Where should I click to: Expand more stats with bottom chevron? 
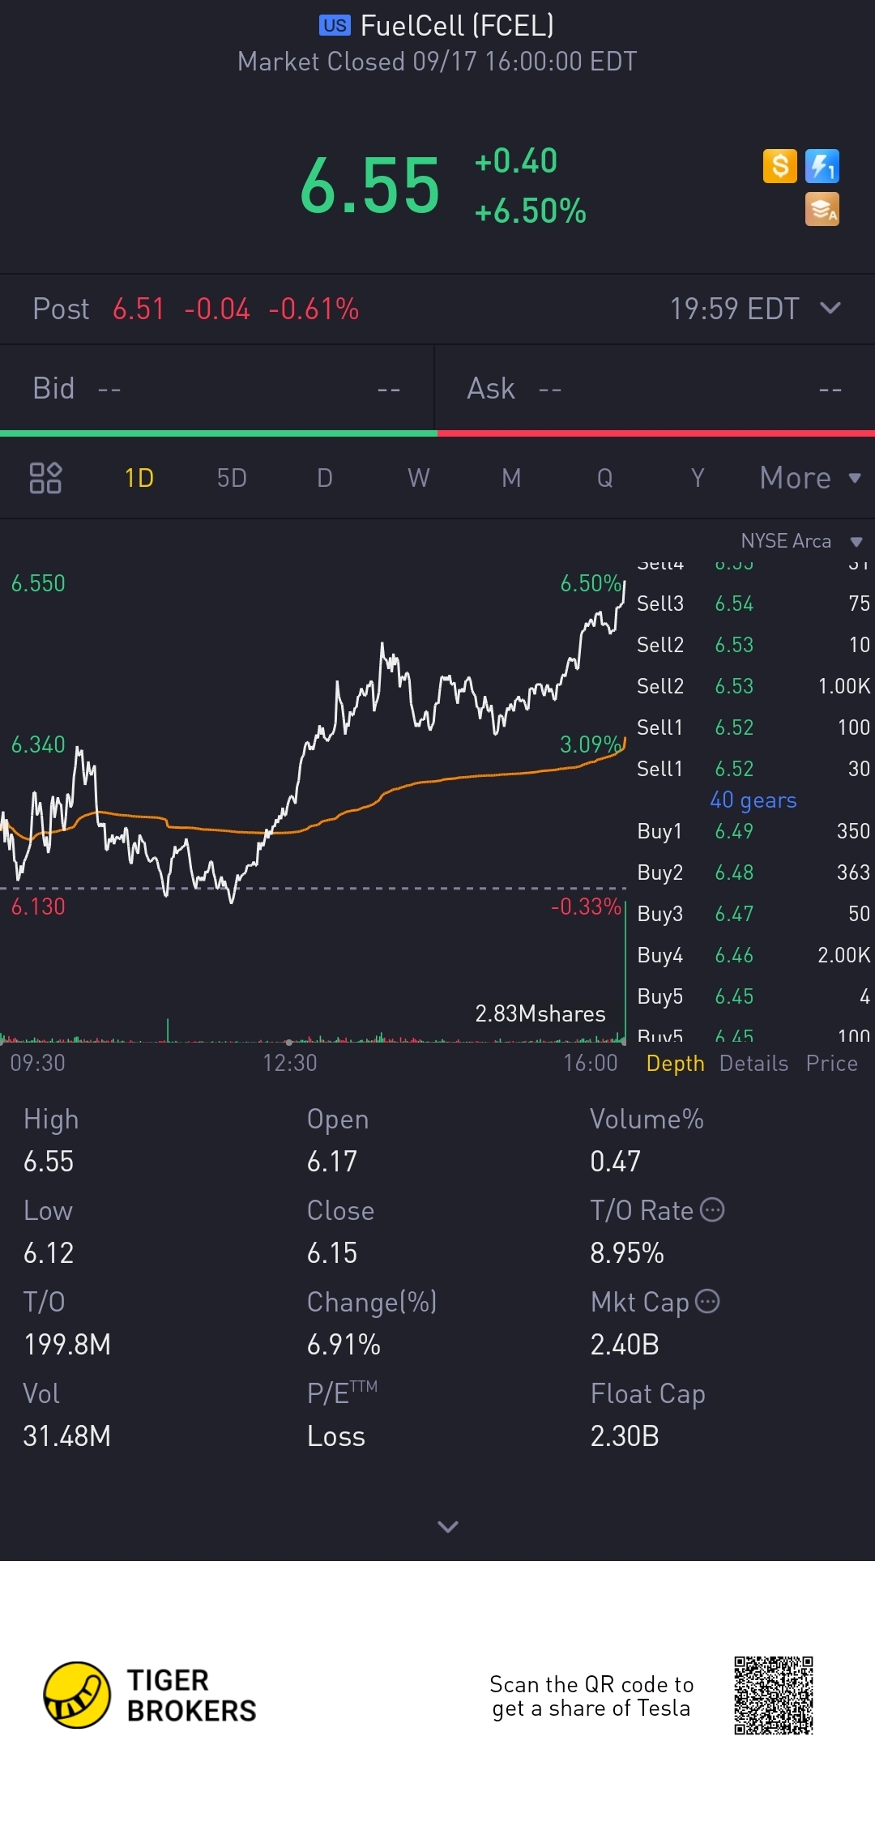pyautogui.click(x=448, y=1526)
